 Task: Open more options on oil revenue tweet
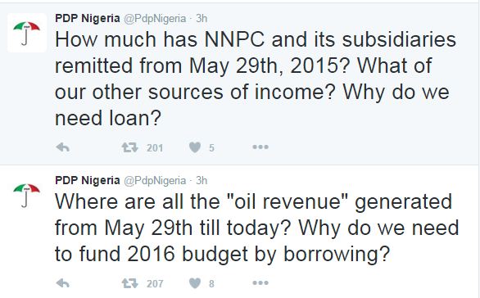260,283
